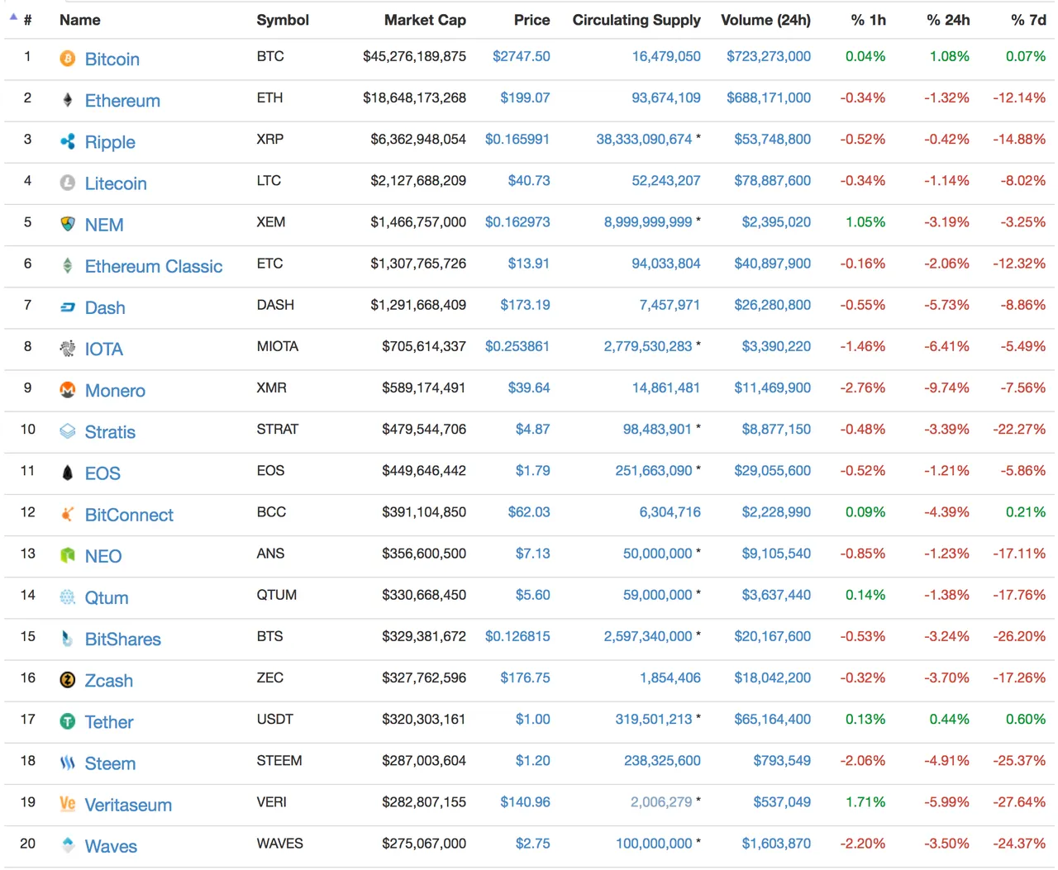The width and height of the screenshot is (1058, 870).
Task: Click the Veritaseum Ve logo icon
Action: pyautogui.click(x=68, y=804)
